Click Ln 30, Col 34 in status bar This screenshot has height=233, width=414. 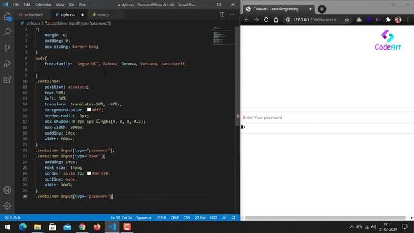click(121, 217)
